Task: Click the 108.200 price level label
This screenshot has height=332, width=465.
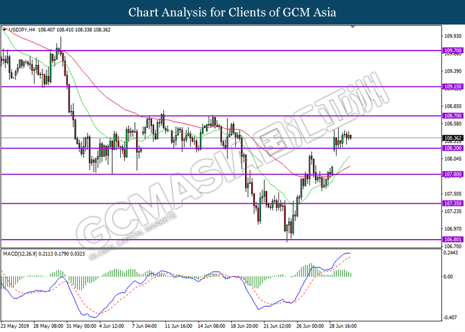Action: tap(452, 148)
